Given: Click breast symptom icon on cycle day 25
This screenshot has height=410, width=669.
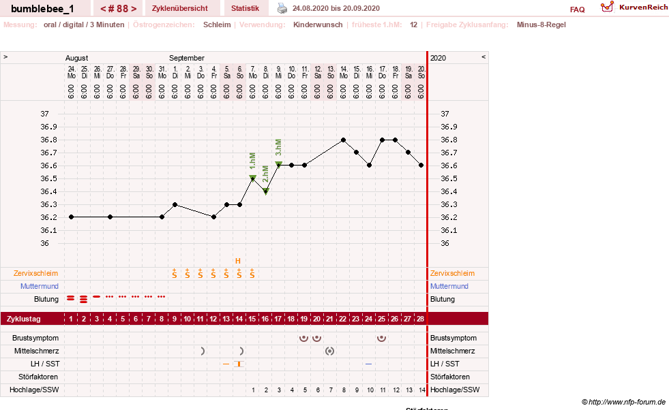Looking at the screenshot, I should pyautogui.click(x=381, y=338).
